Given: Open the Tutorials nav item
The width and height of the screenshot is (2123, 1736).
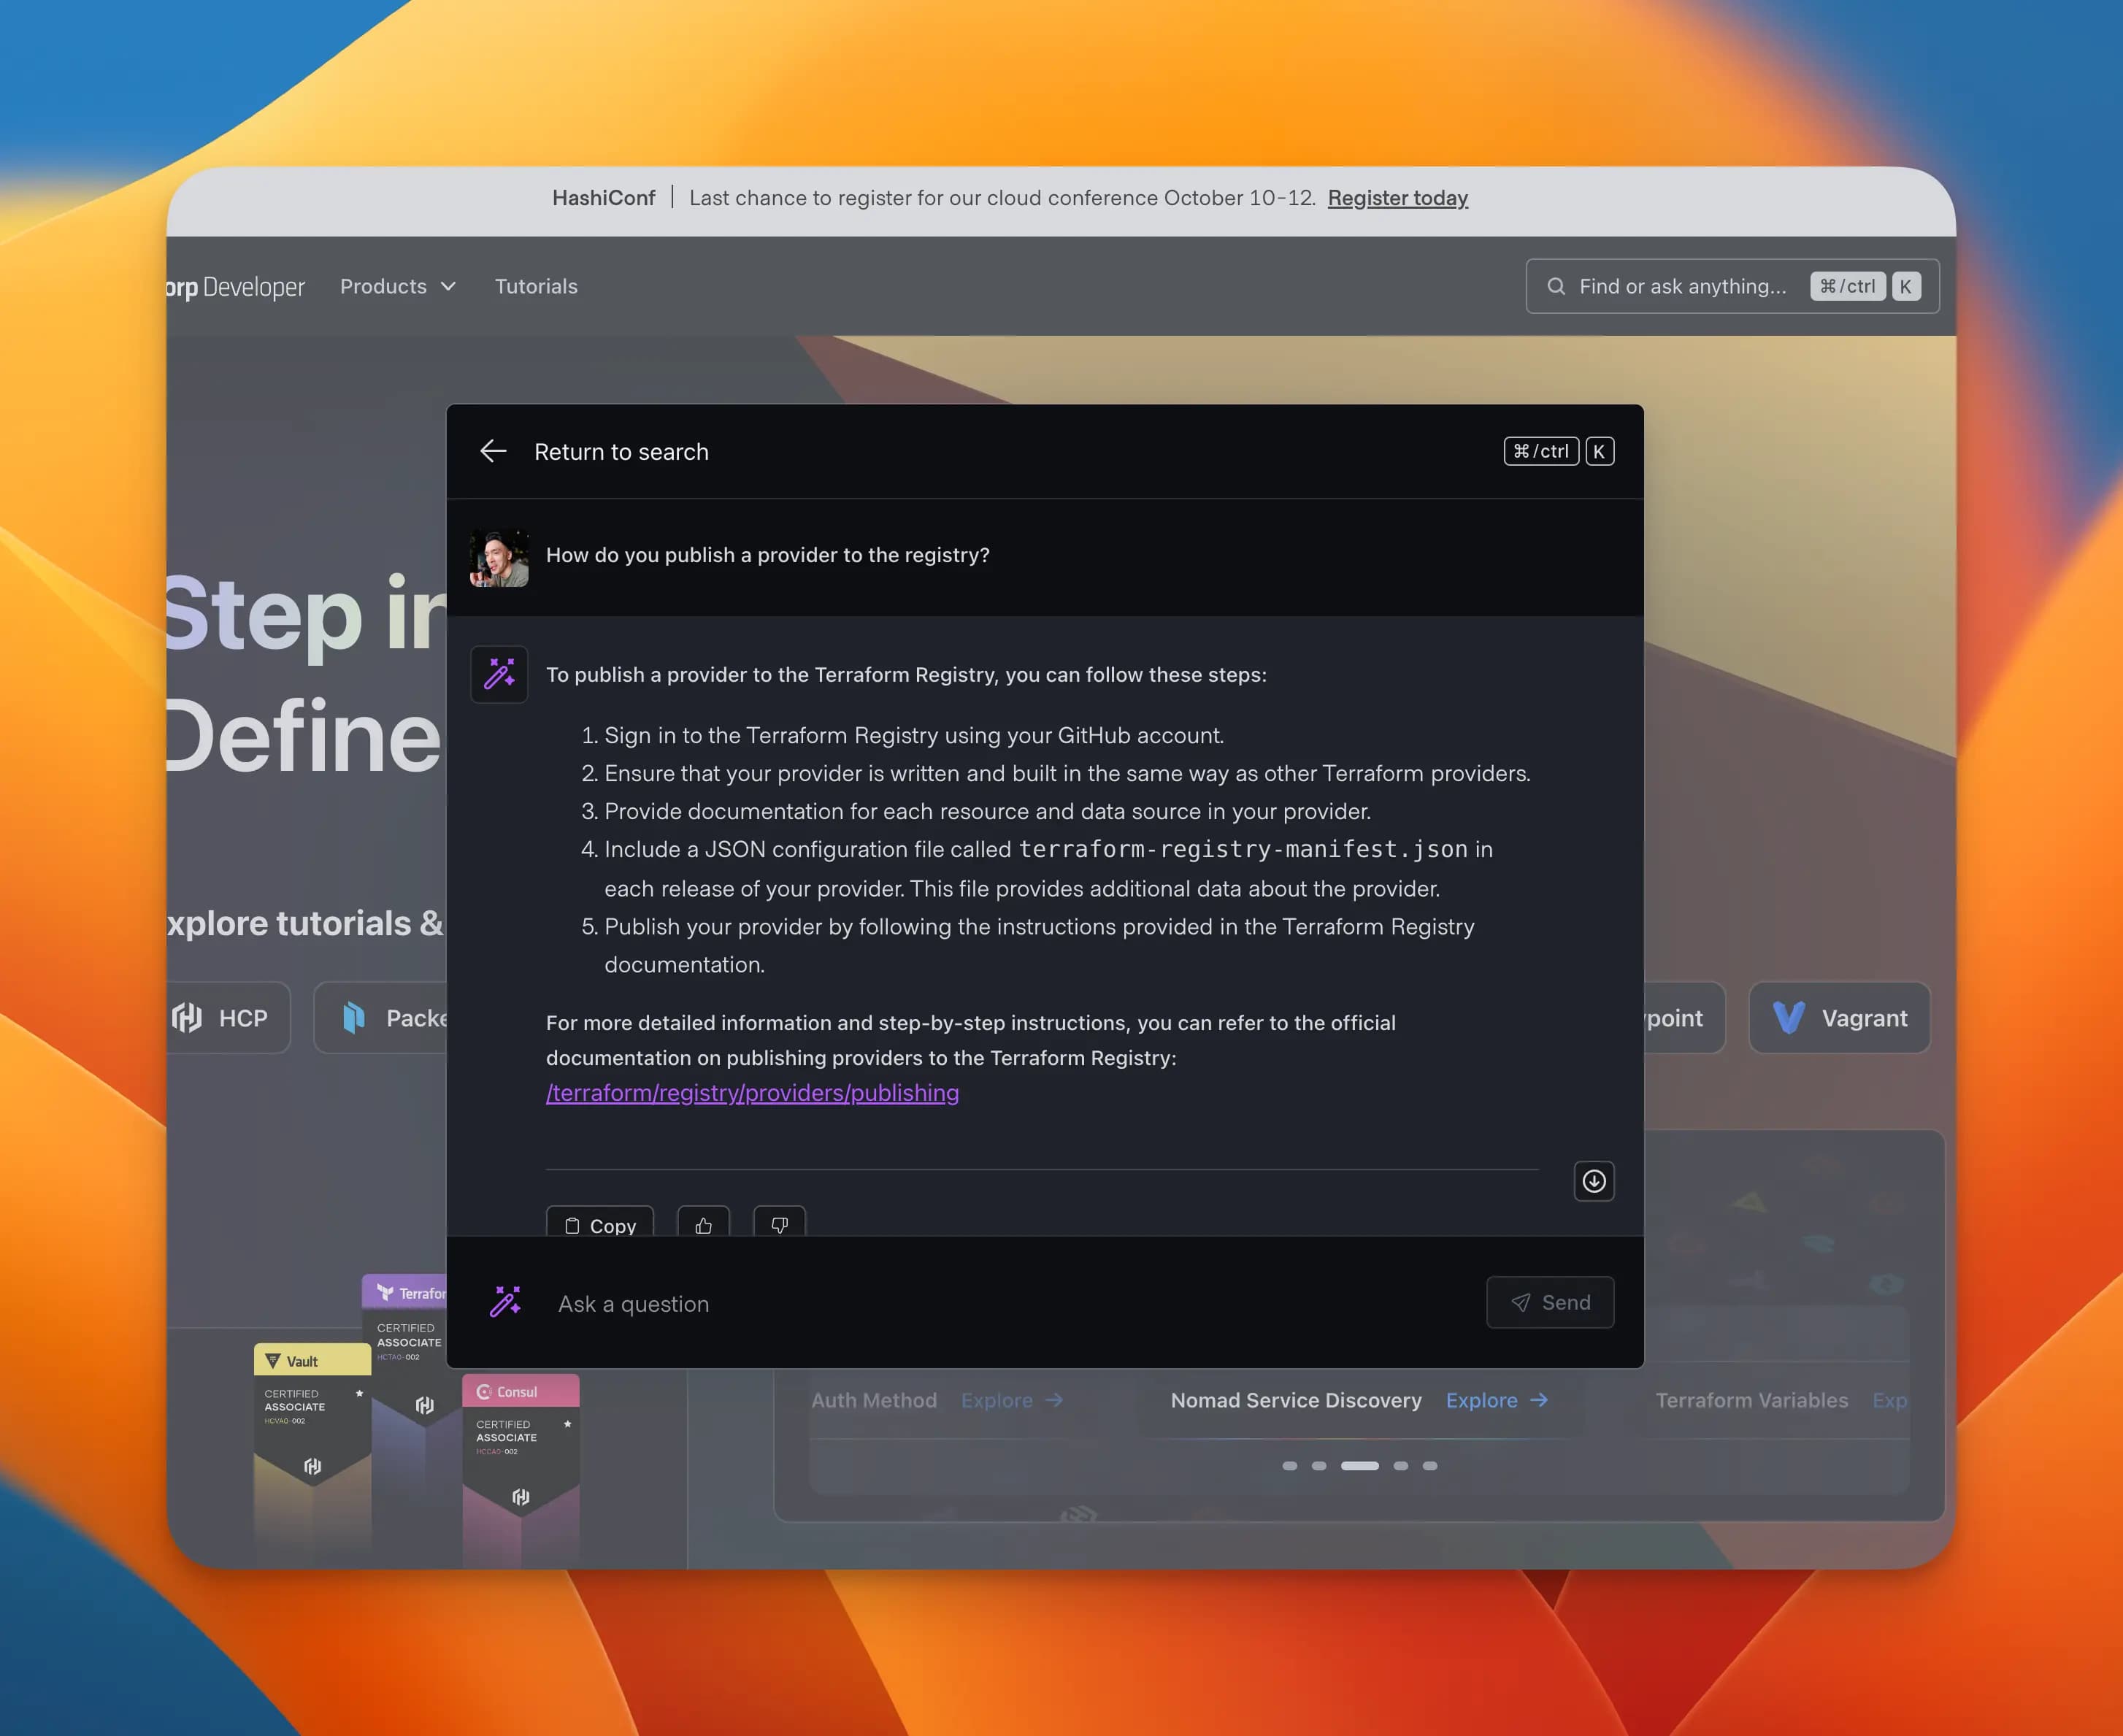Looking at the screenshot, I should tap(536, 287).
